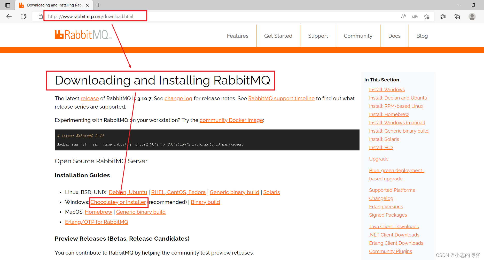The width and height of the screenshot is (484, 260).
Task: Click 'In This Section' sidebar heading
Action: [381, 80]
